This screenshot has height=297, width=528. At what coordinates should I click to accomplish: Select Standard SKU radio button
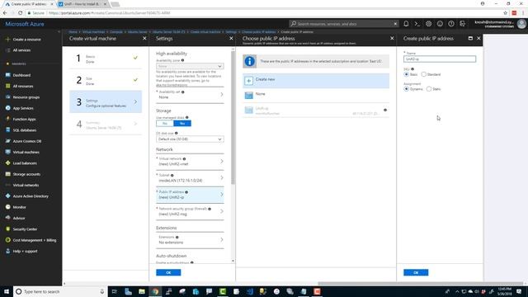click(423, 74)
